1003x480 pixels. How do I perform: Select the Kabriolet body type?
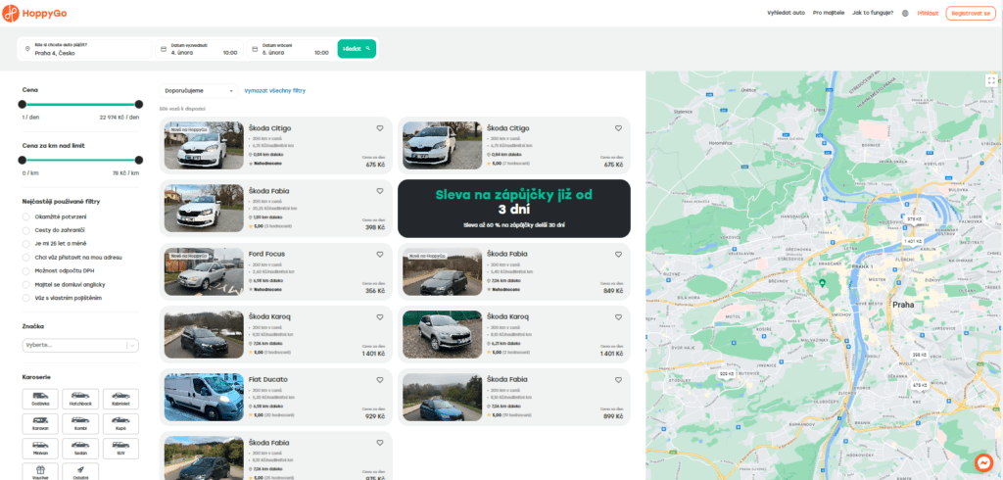pos(120,399)
